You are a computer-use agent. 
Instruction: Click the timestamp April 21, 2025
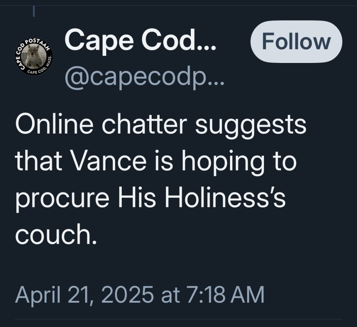point(84,294)
